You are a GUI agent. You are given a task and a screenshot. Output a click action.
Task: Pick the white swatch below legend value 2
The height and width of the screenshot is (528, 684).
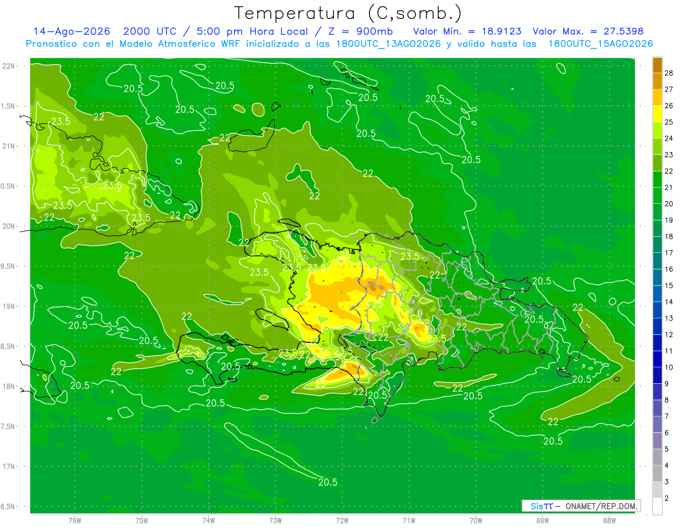[x=657, y=506]
